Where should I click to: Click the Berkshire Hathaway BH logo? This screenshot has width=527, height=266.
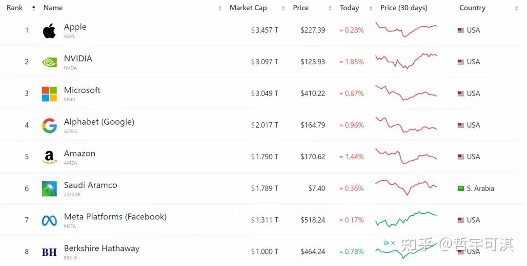pyautogui.click(x=49, y=252)
